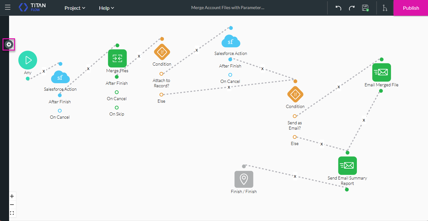This screenshot has width=428, height=221.
Task: Zoom out on the canvas
Action: point(12,205)
